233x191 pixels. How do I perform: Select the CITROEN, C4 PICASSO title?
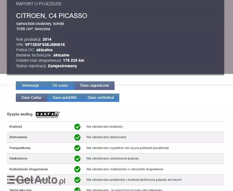(52, 16)
